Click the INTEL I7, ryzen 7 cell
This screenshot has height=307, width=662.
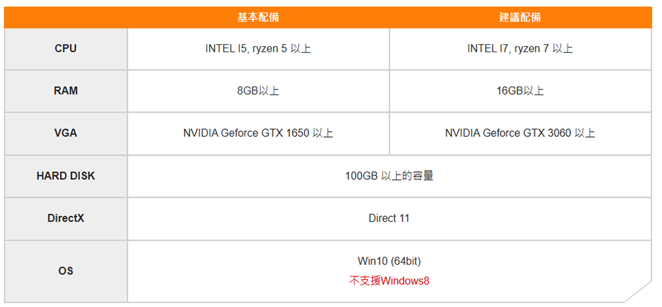(520, 49)
